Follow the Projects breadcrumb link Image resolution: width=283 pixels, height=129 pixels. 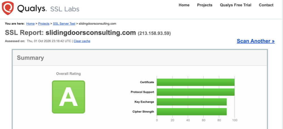point(44,24)
